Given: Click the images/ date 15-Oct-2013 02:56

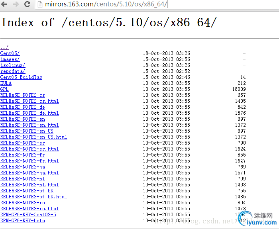Looking at the screenshot, I should [167, 59].
